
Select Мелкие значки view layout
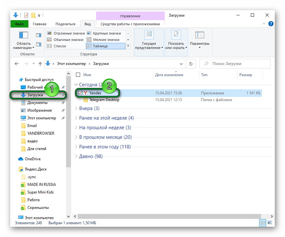[103, 40]
